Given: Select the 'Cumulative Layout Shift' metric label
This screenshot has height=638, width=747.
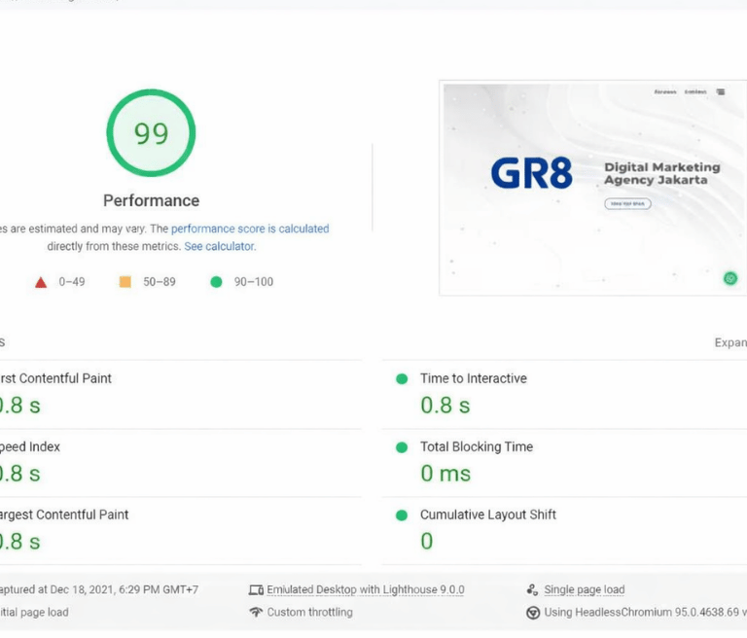Looking at the screenshot, I should [x=488, y=514].
